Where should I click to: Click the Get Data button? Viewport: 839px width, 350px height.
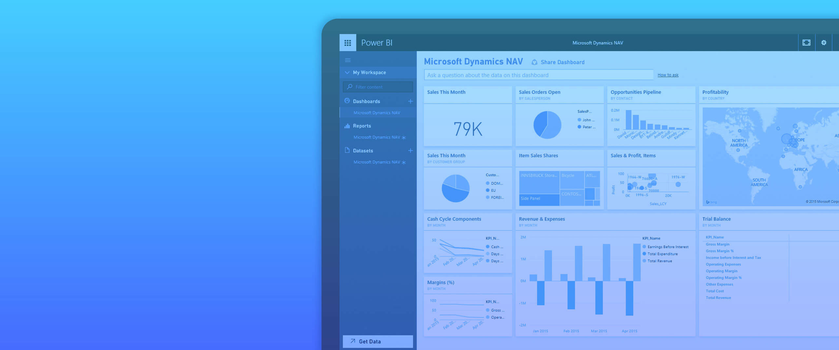pos(378,341)
